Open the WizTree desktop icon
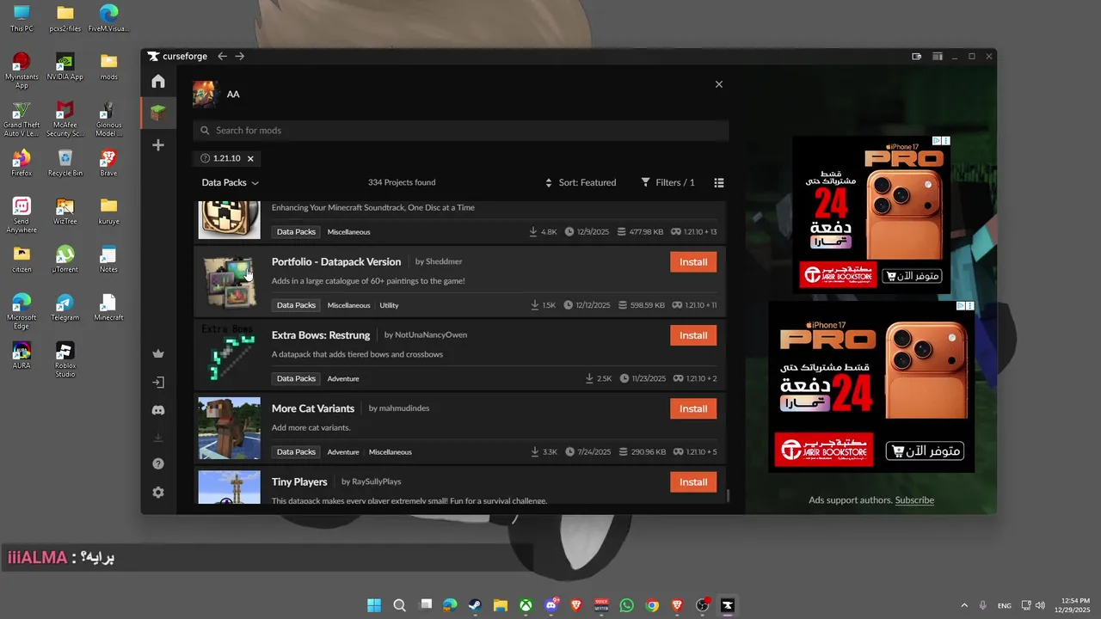Screen dimensions: 1101x619 [65, 211]
